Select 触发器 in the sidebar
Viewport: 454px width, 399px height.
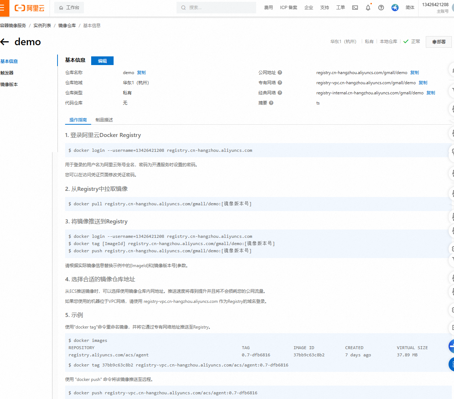[7, 73]
